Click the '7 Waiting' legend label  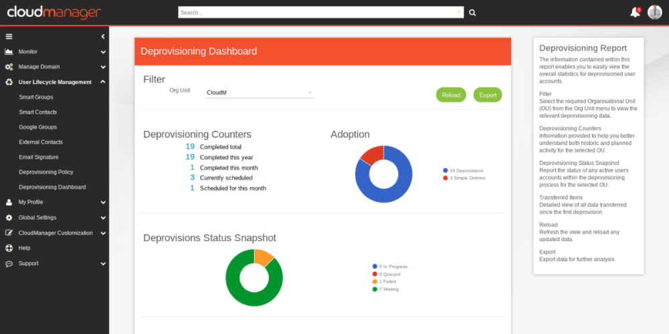[x=389, y=289]
